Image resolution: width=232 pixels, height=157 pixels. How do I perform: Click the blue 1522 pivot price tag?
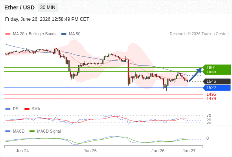click(217, 88)
